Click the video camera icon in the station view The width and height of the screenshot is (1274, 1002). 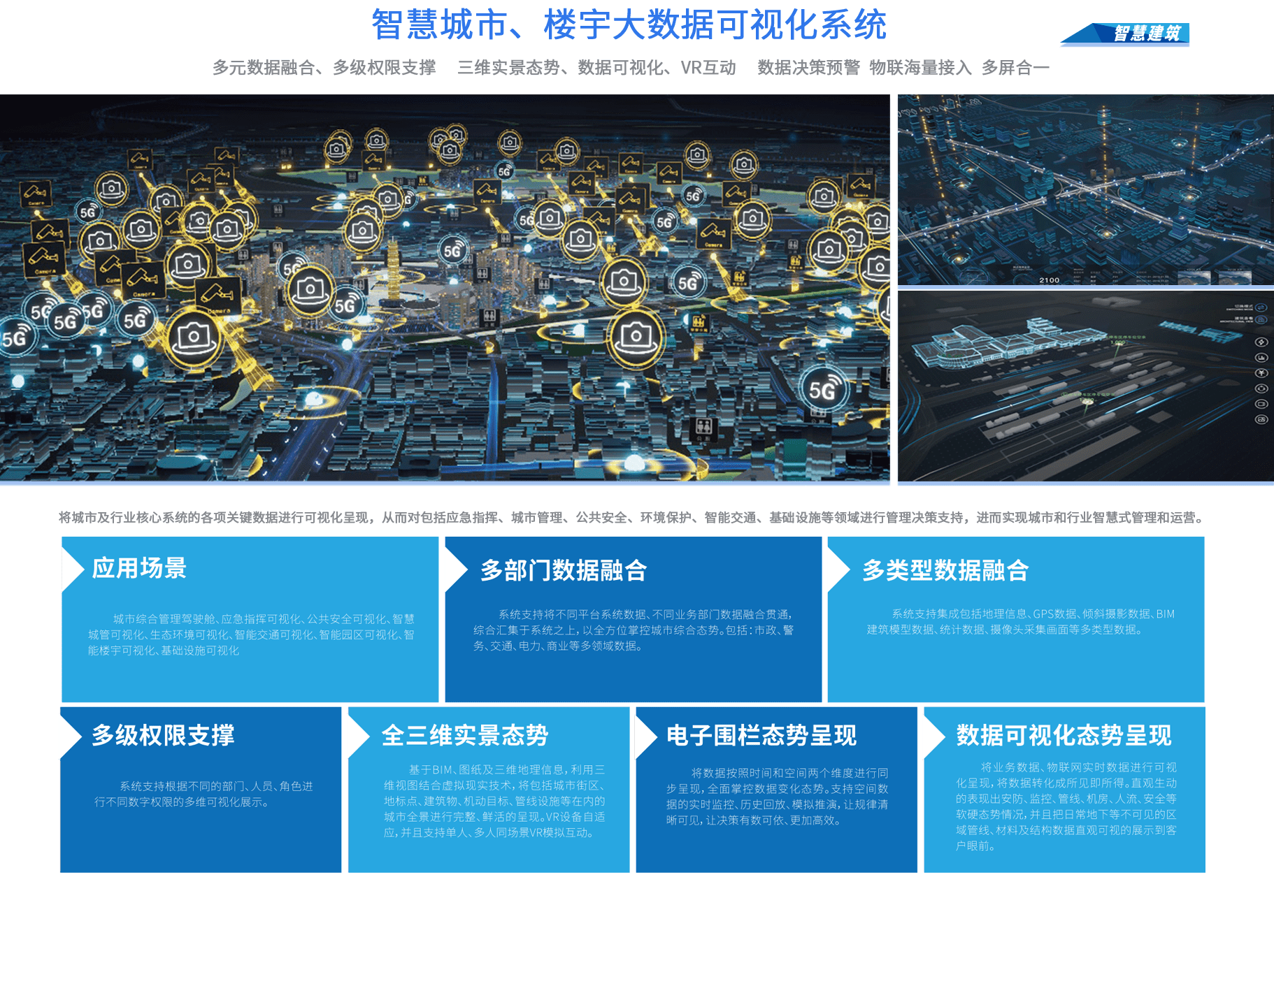tap(1261, 404)
